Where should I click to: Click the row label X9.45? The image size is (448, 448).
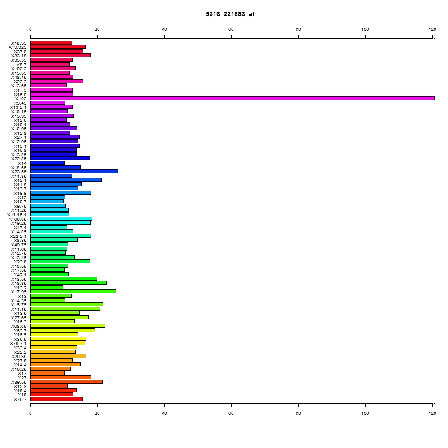click(x=20, y=103)
